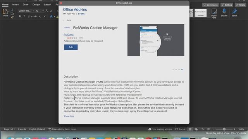Viewport: 248px width, 139px height.
Task: Switch to the Insert ribbon tab
Action: pyautogui.click(x=15, y=5)
